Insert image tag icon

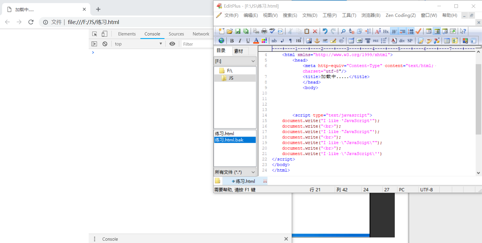point(309,40)
